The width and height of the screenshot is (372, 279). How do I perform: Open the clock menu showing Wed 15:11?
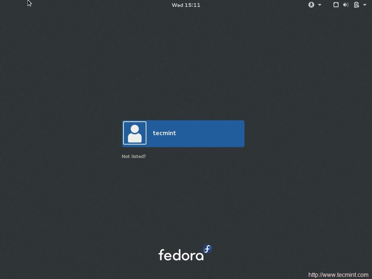click(186, 5)
